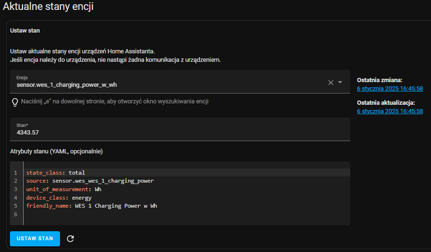Click the Ustaw stan card heading
431x252 pixels.
[25, 31]
